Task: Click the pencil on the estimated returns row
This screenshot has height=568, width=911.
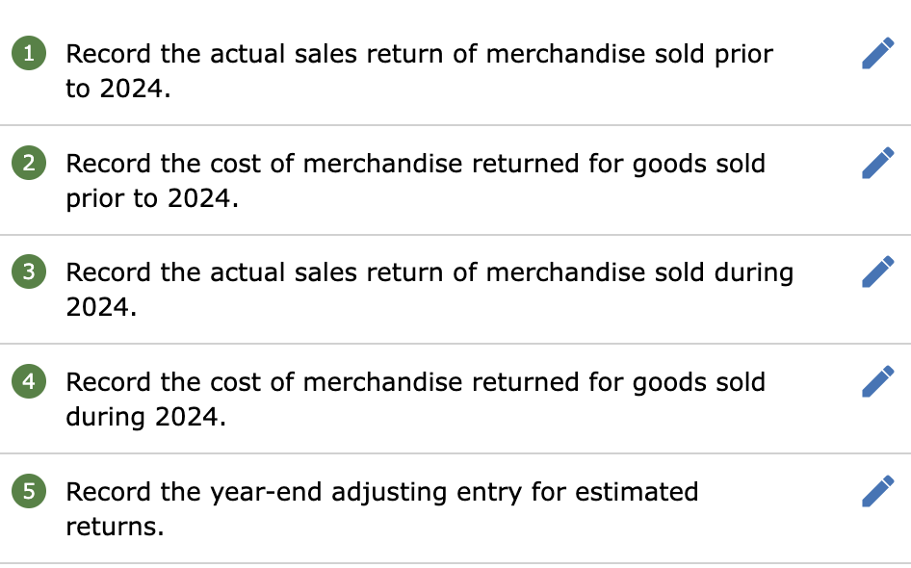Action: pos(877,491)
